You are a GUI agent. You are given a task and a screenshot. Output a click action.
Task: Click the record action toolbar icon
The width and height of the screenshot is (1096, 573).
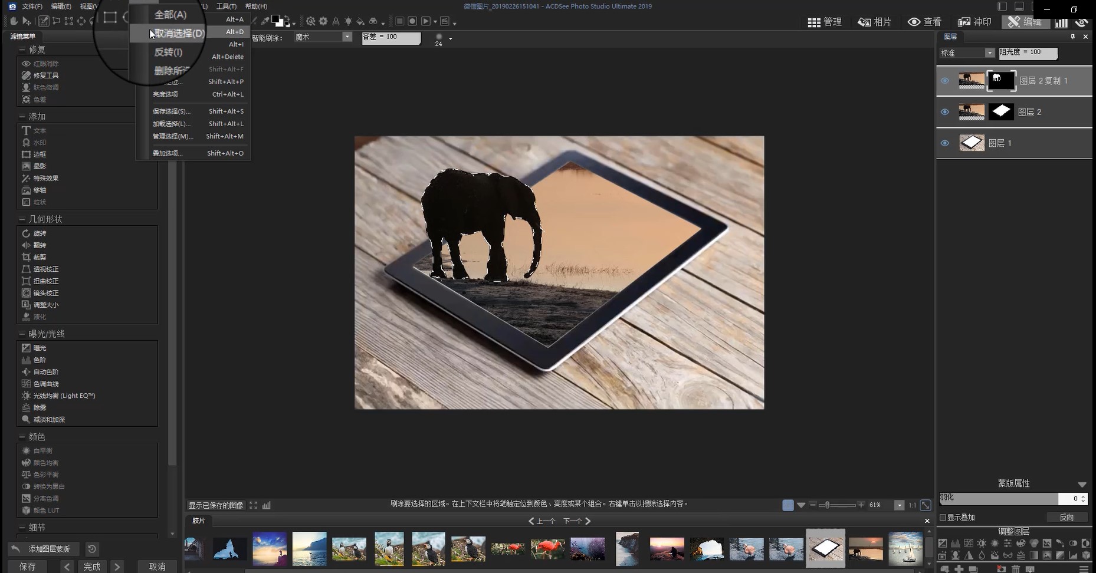click(x=412, y=21)
